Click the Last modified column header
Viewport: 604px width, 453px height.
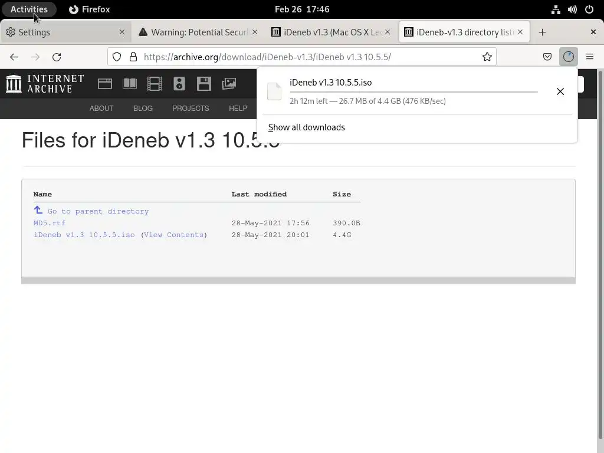point(259,194)
